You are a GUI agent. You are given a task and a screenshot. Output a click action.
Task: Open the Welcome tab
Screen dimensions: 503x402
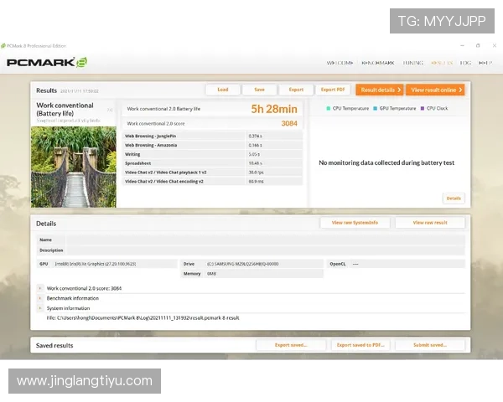tap(339, 63)
